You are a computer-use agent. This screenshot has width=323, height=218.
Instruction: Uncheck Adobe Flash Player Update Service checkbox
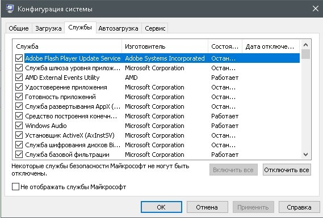click(x=19, y=58)
